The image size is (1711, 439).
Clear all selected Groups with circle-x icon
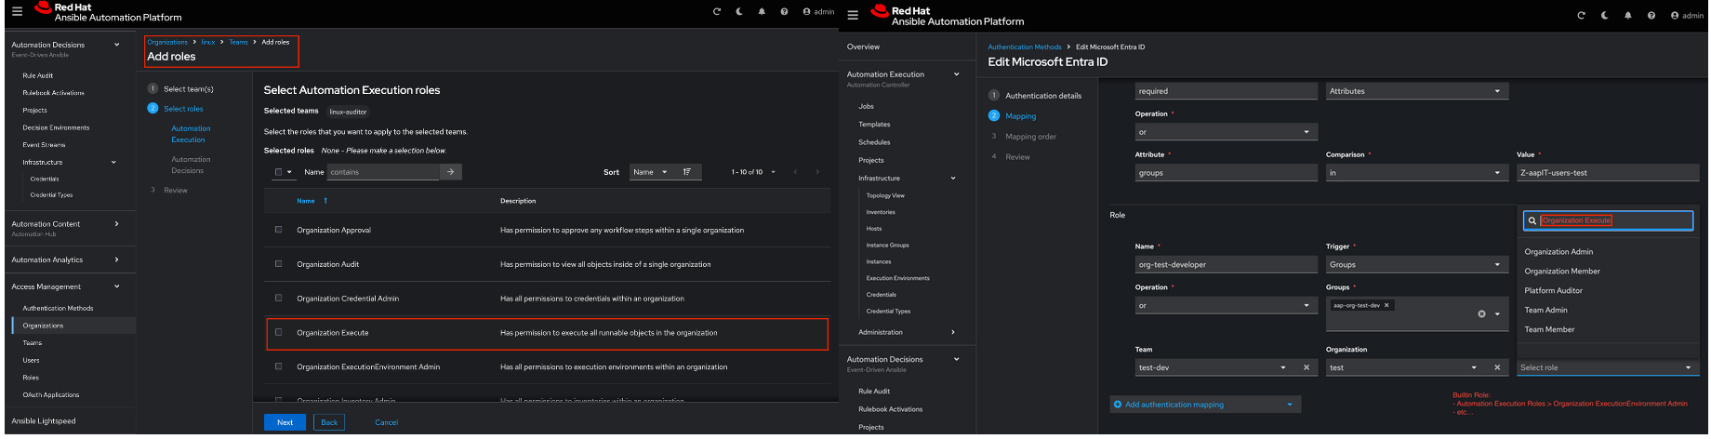[1481, 314]
